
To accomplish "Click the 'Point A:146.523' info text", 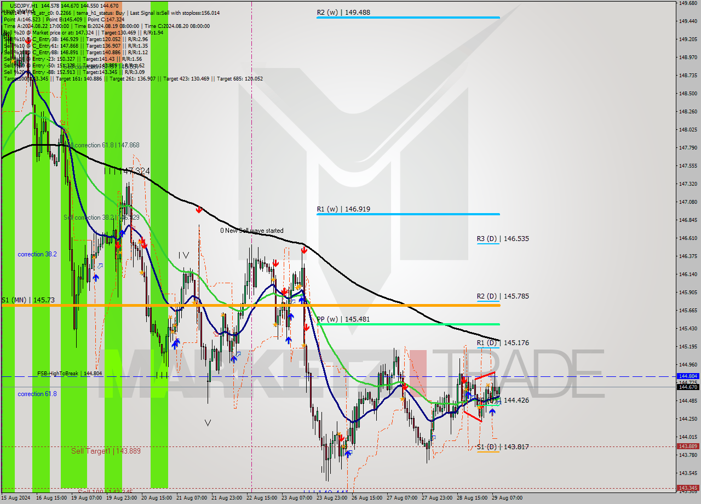I will point(22,19).
